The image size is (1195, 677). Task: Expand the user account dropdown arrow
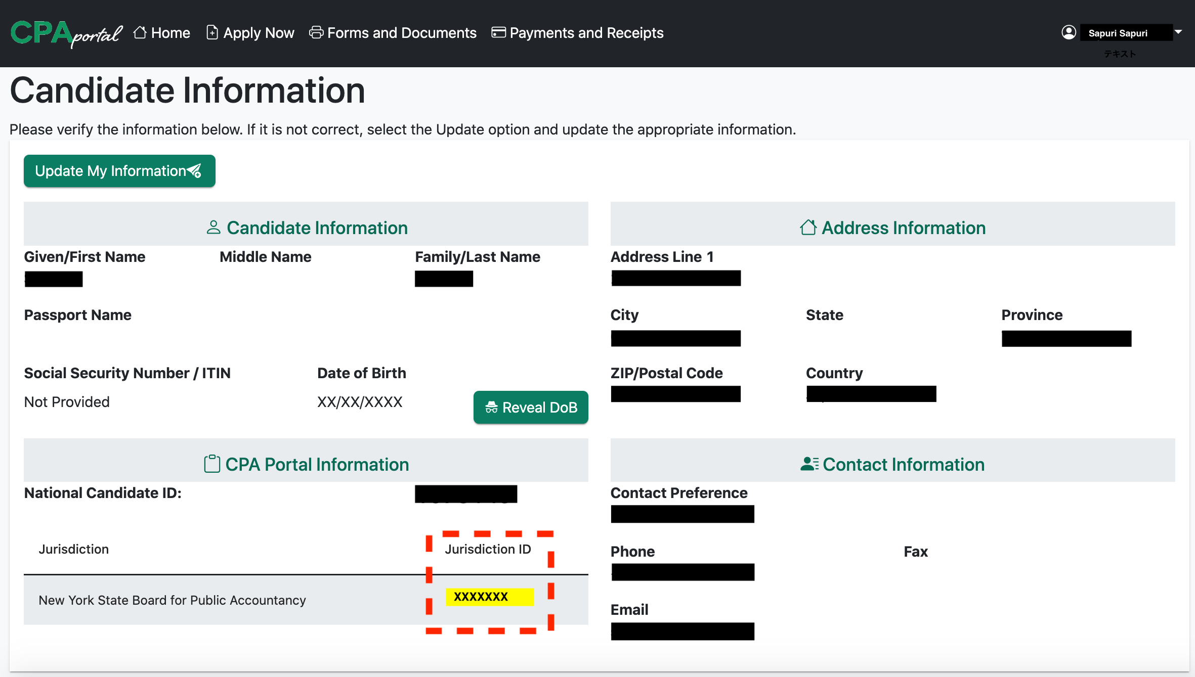pos(1178,32)
